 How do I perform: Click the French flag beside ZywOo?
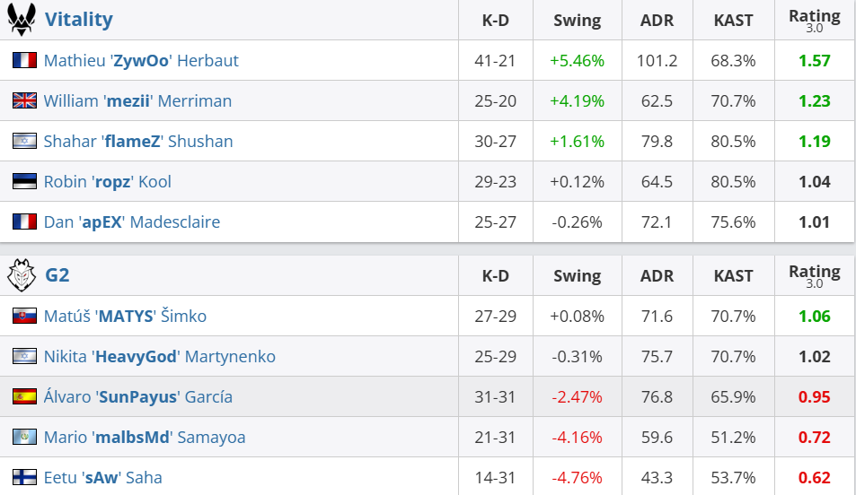[x=24, y=61]
